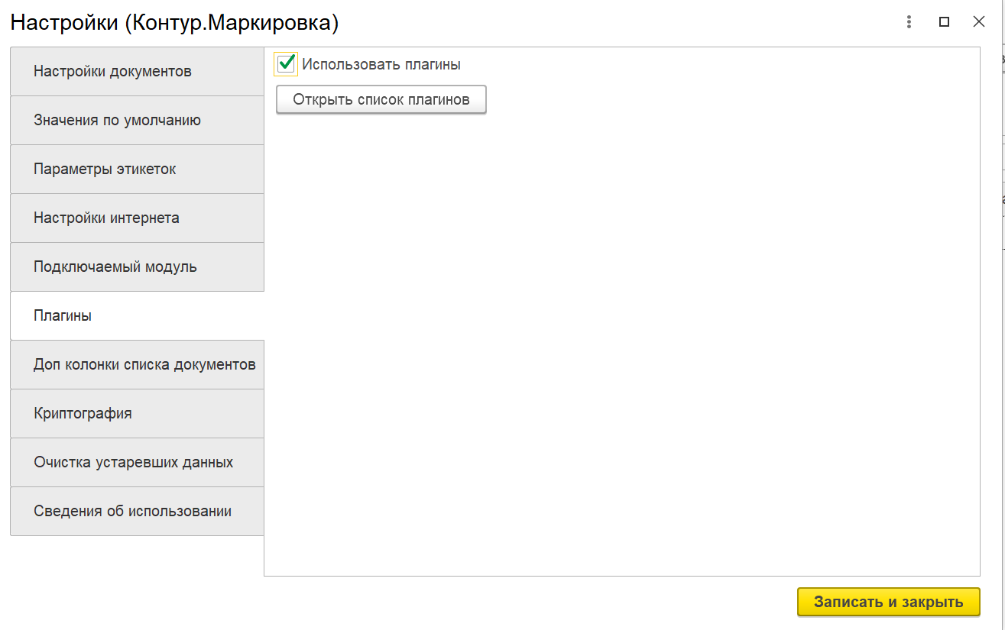Open Доп колонки списка документов tab
Screen dimensions: 1005x630
click(x=138, y=365)
